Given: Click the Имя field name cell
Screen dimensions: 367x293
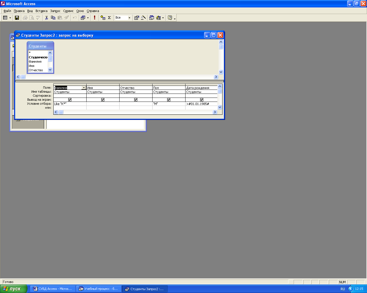Looking at the screenshot, I should [103, 88].
